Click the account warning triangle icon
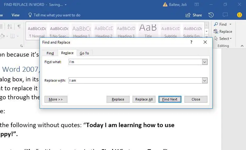This screenshot has width=246, height=150. click(x=165, y=5)
